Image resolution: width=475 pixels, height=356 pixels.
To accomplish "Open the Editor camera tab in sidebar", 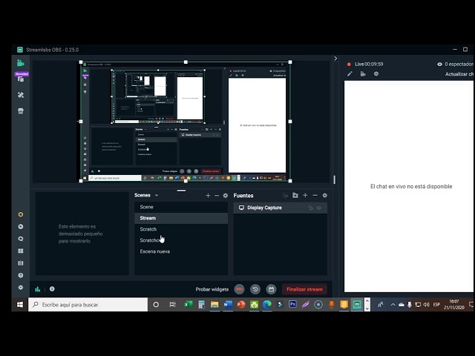I will (x=21, y=63).
